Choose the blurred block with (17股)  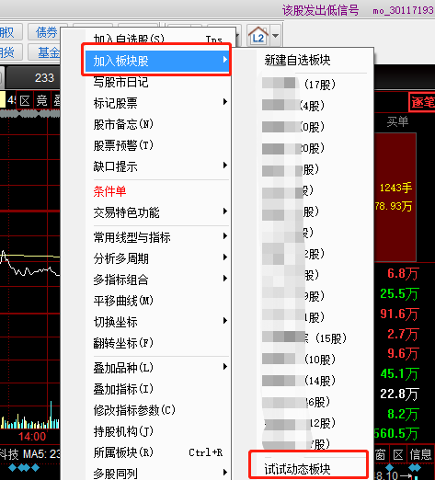pos(315,85)
